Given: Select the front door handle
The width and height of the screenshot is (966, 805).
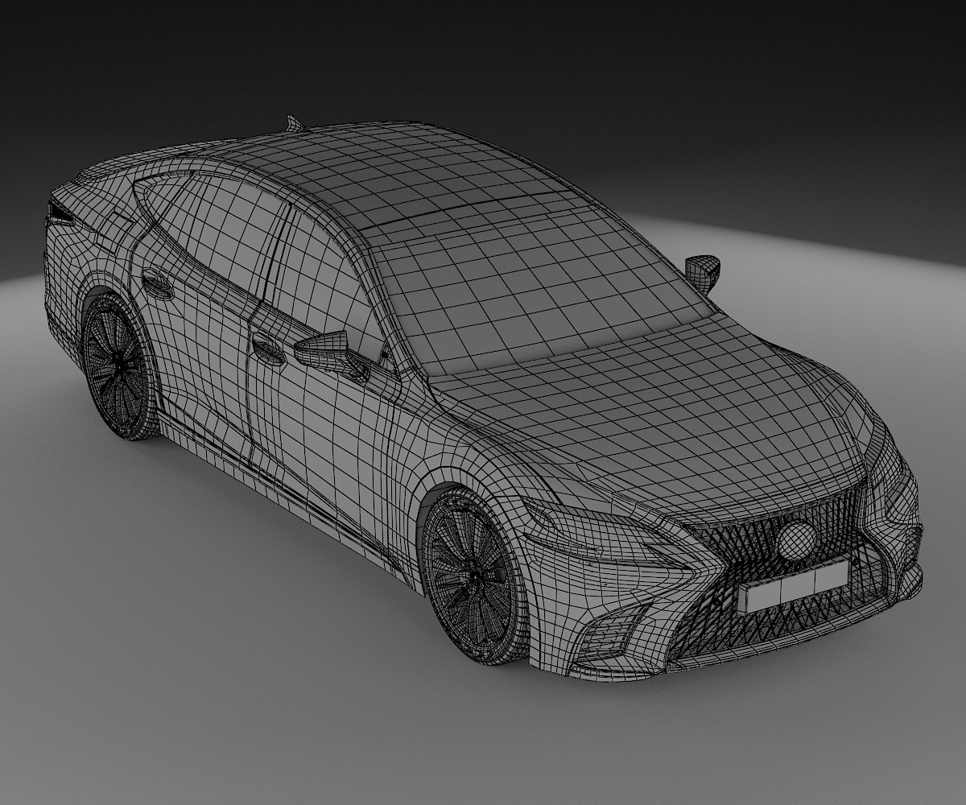Looking at the screenshot, I should click(x=268, y=348).
